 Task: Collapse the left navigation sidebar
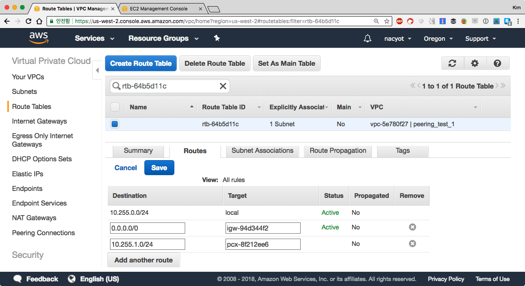pos(97,70)
